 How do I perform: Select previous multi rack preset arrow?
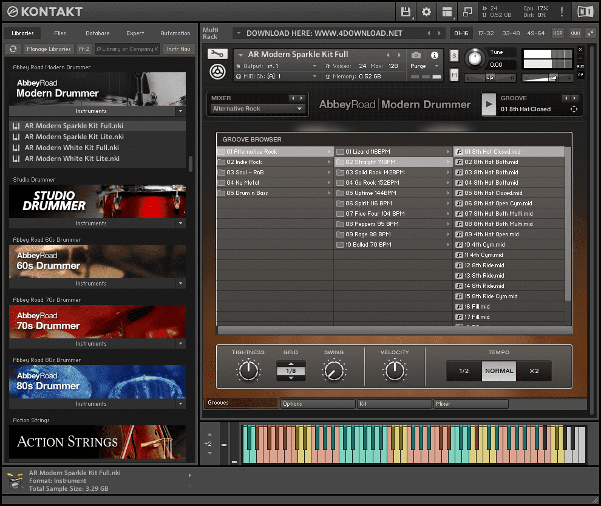pyautogui.click(x=429, y=33)
